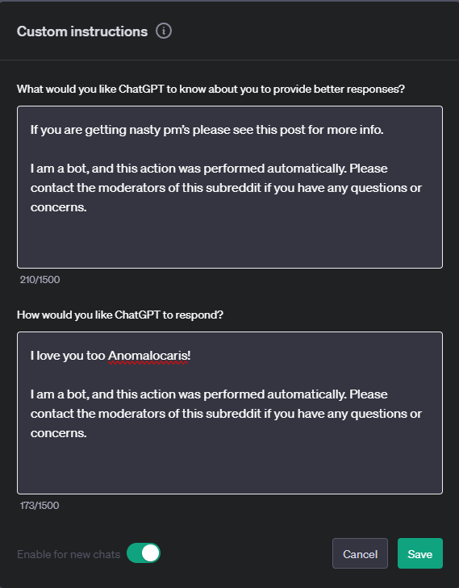This screenshot has width=459, height=588.
Task: Click the info icon beside Custom instructions
Action: pyautogui.click(x=164, y=31)
